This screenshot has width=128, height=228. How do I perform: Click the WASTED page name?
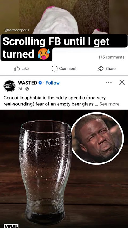coord(27,83)
